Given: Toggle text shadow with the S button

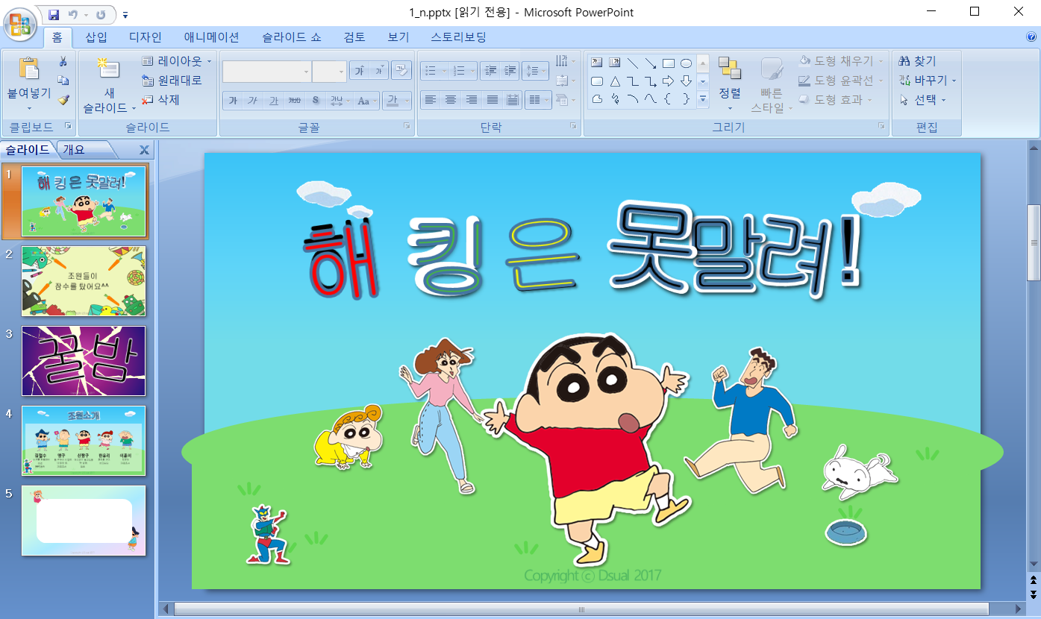Looking at the screenshot, I should point(316,101).
